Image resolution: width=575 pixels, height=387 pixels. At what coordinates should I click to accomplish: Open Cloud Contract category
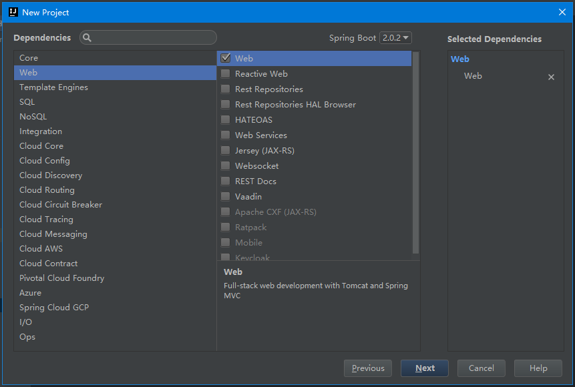[115, 263]
